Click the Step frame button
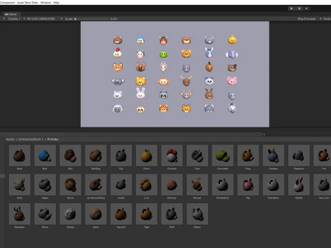331x248 pixels. click(x=306, y=8)
